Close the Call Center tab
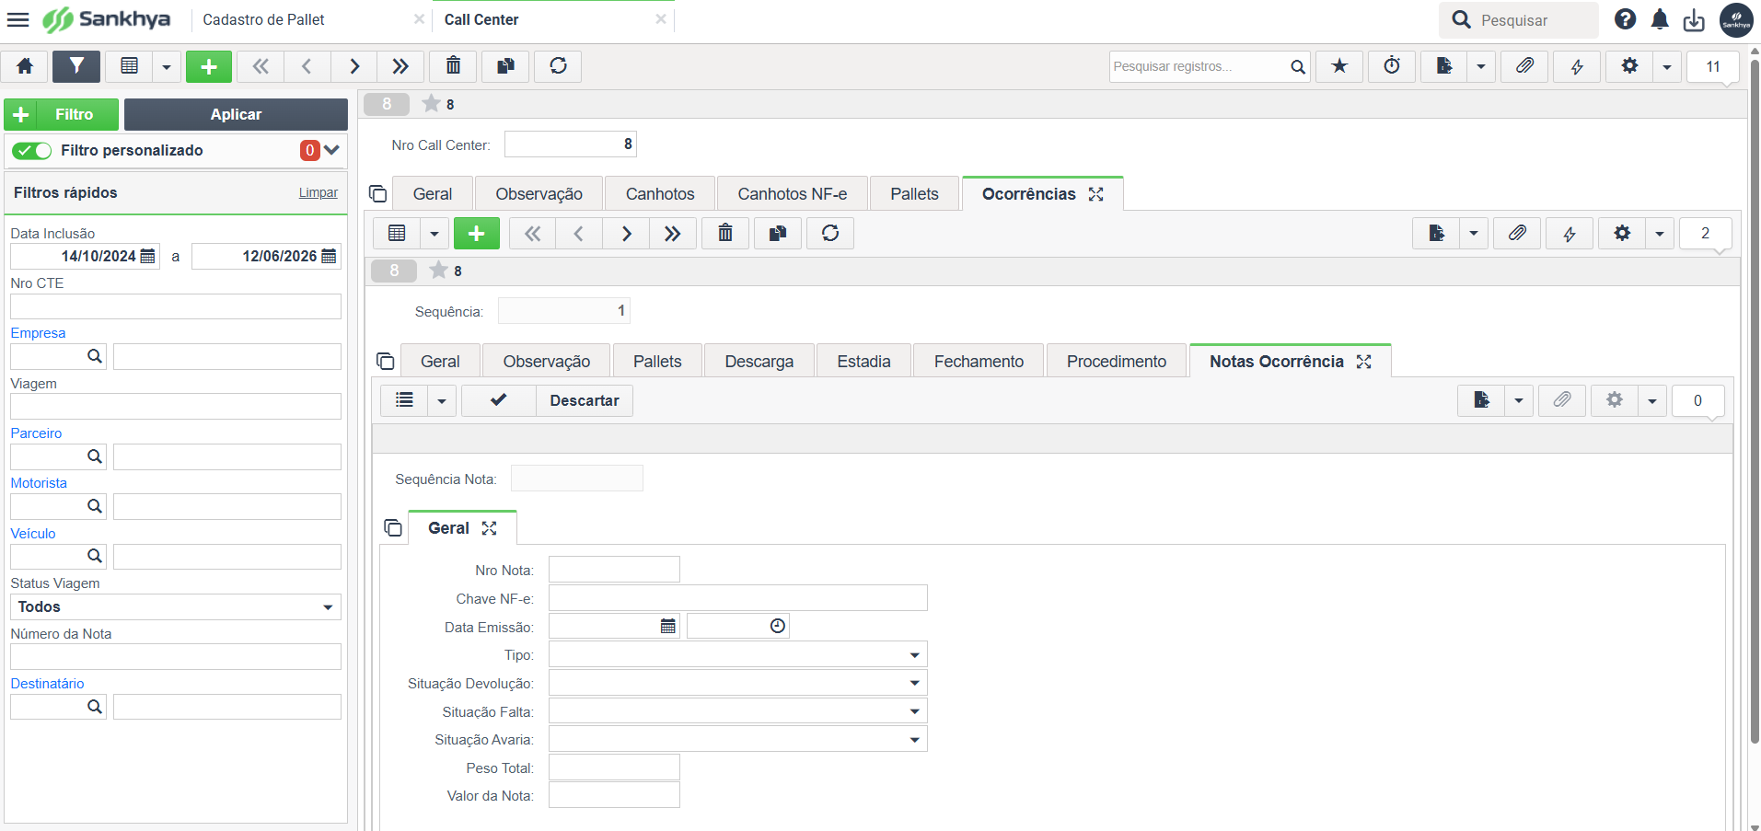 [x=661, y=18]
